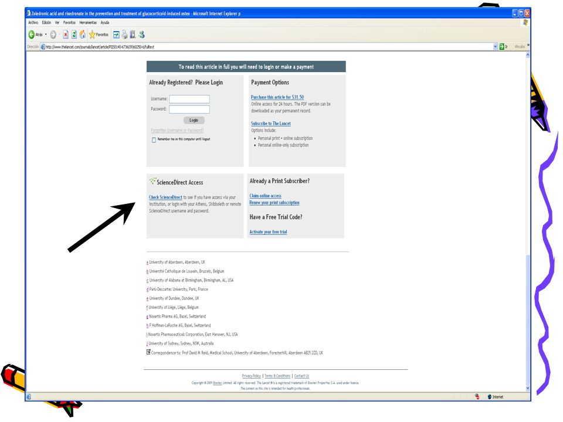The height and width of the screenshot is (422, 563).
Task: Click affiliation e University of Dundee
Action: click(x=147, y=298)
